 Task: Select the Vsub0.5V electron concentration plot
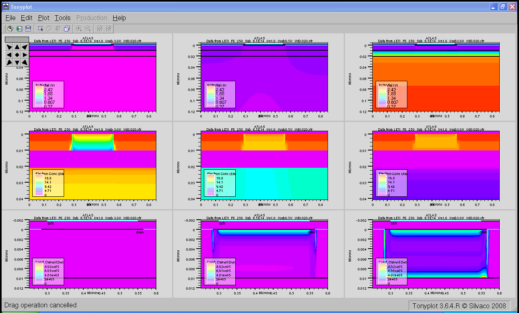pos(264,165)
